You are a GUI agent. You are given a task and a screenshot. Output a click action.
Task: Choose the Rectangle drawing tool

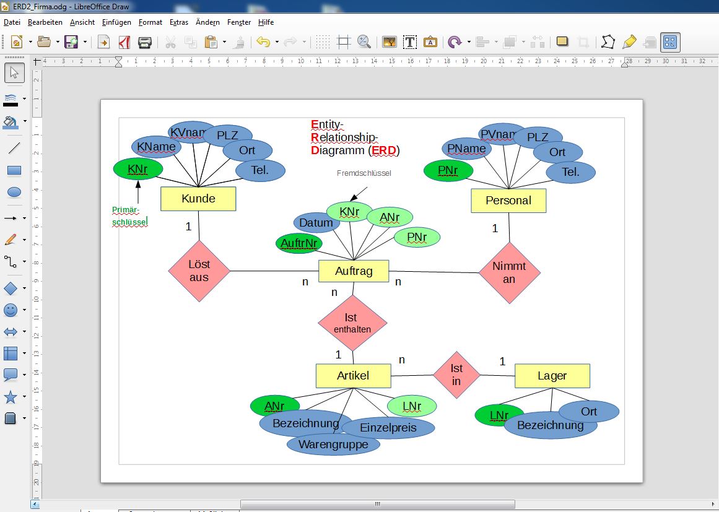click(14, 170)
